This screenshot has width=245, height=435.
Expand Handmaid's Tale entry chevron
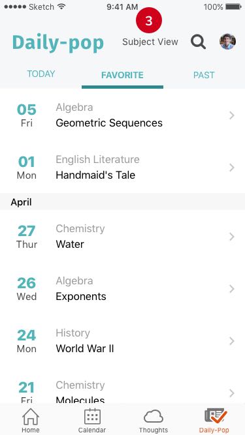[x=232, y=168]
